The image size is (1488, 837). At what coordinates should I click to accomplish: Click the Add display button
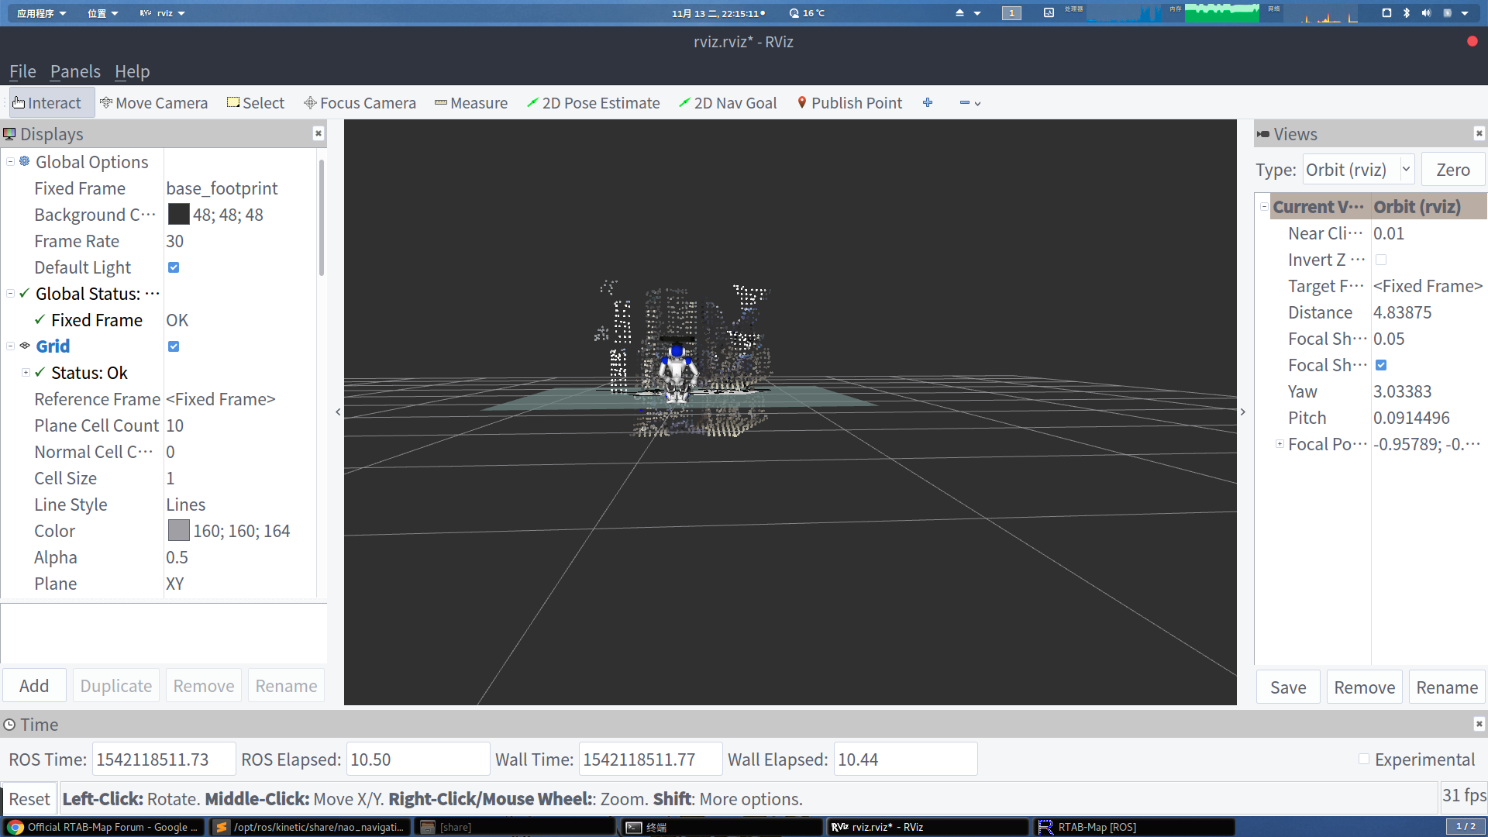[34, 686]
